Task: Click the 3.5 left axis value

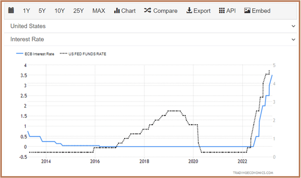Action: click(x=24, y=76)
